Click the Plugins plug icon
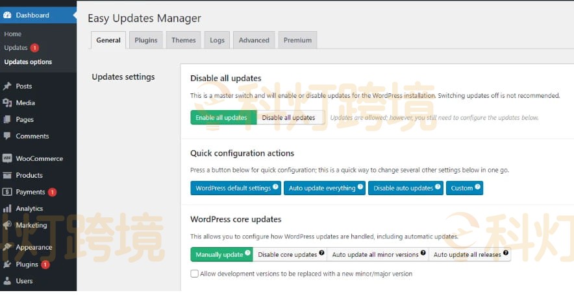Image resolution: width=574 pixels, height=295 pixels. pyautogui.click(x=7, y=265)
